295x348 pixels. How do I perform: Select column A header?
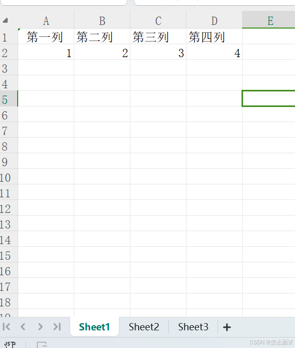click(46, 21)
